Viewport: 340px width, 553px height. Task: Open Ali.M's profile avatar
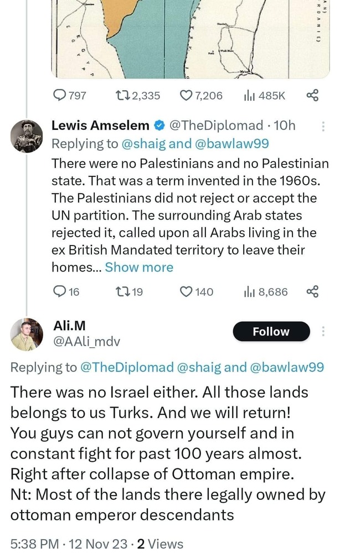point(27,334)
